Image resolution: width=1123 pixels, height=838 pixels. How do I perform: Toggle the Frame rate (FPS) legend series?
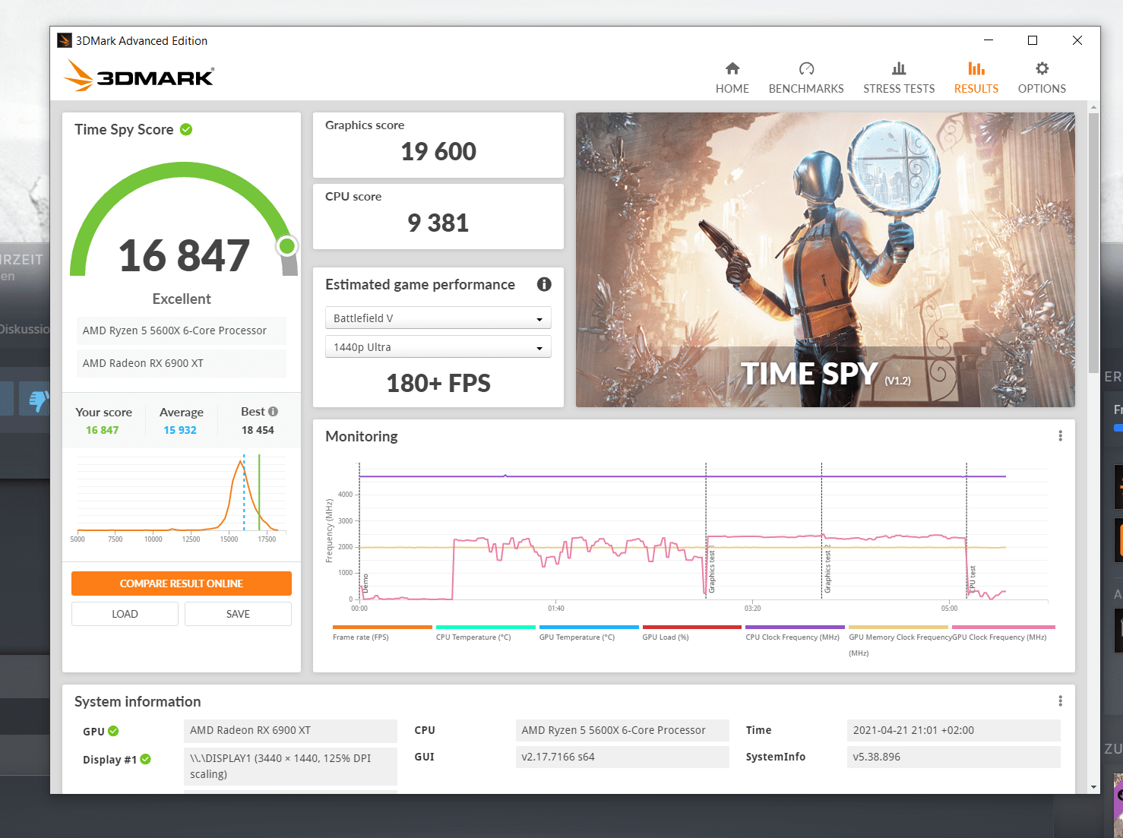point(381,634)
